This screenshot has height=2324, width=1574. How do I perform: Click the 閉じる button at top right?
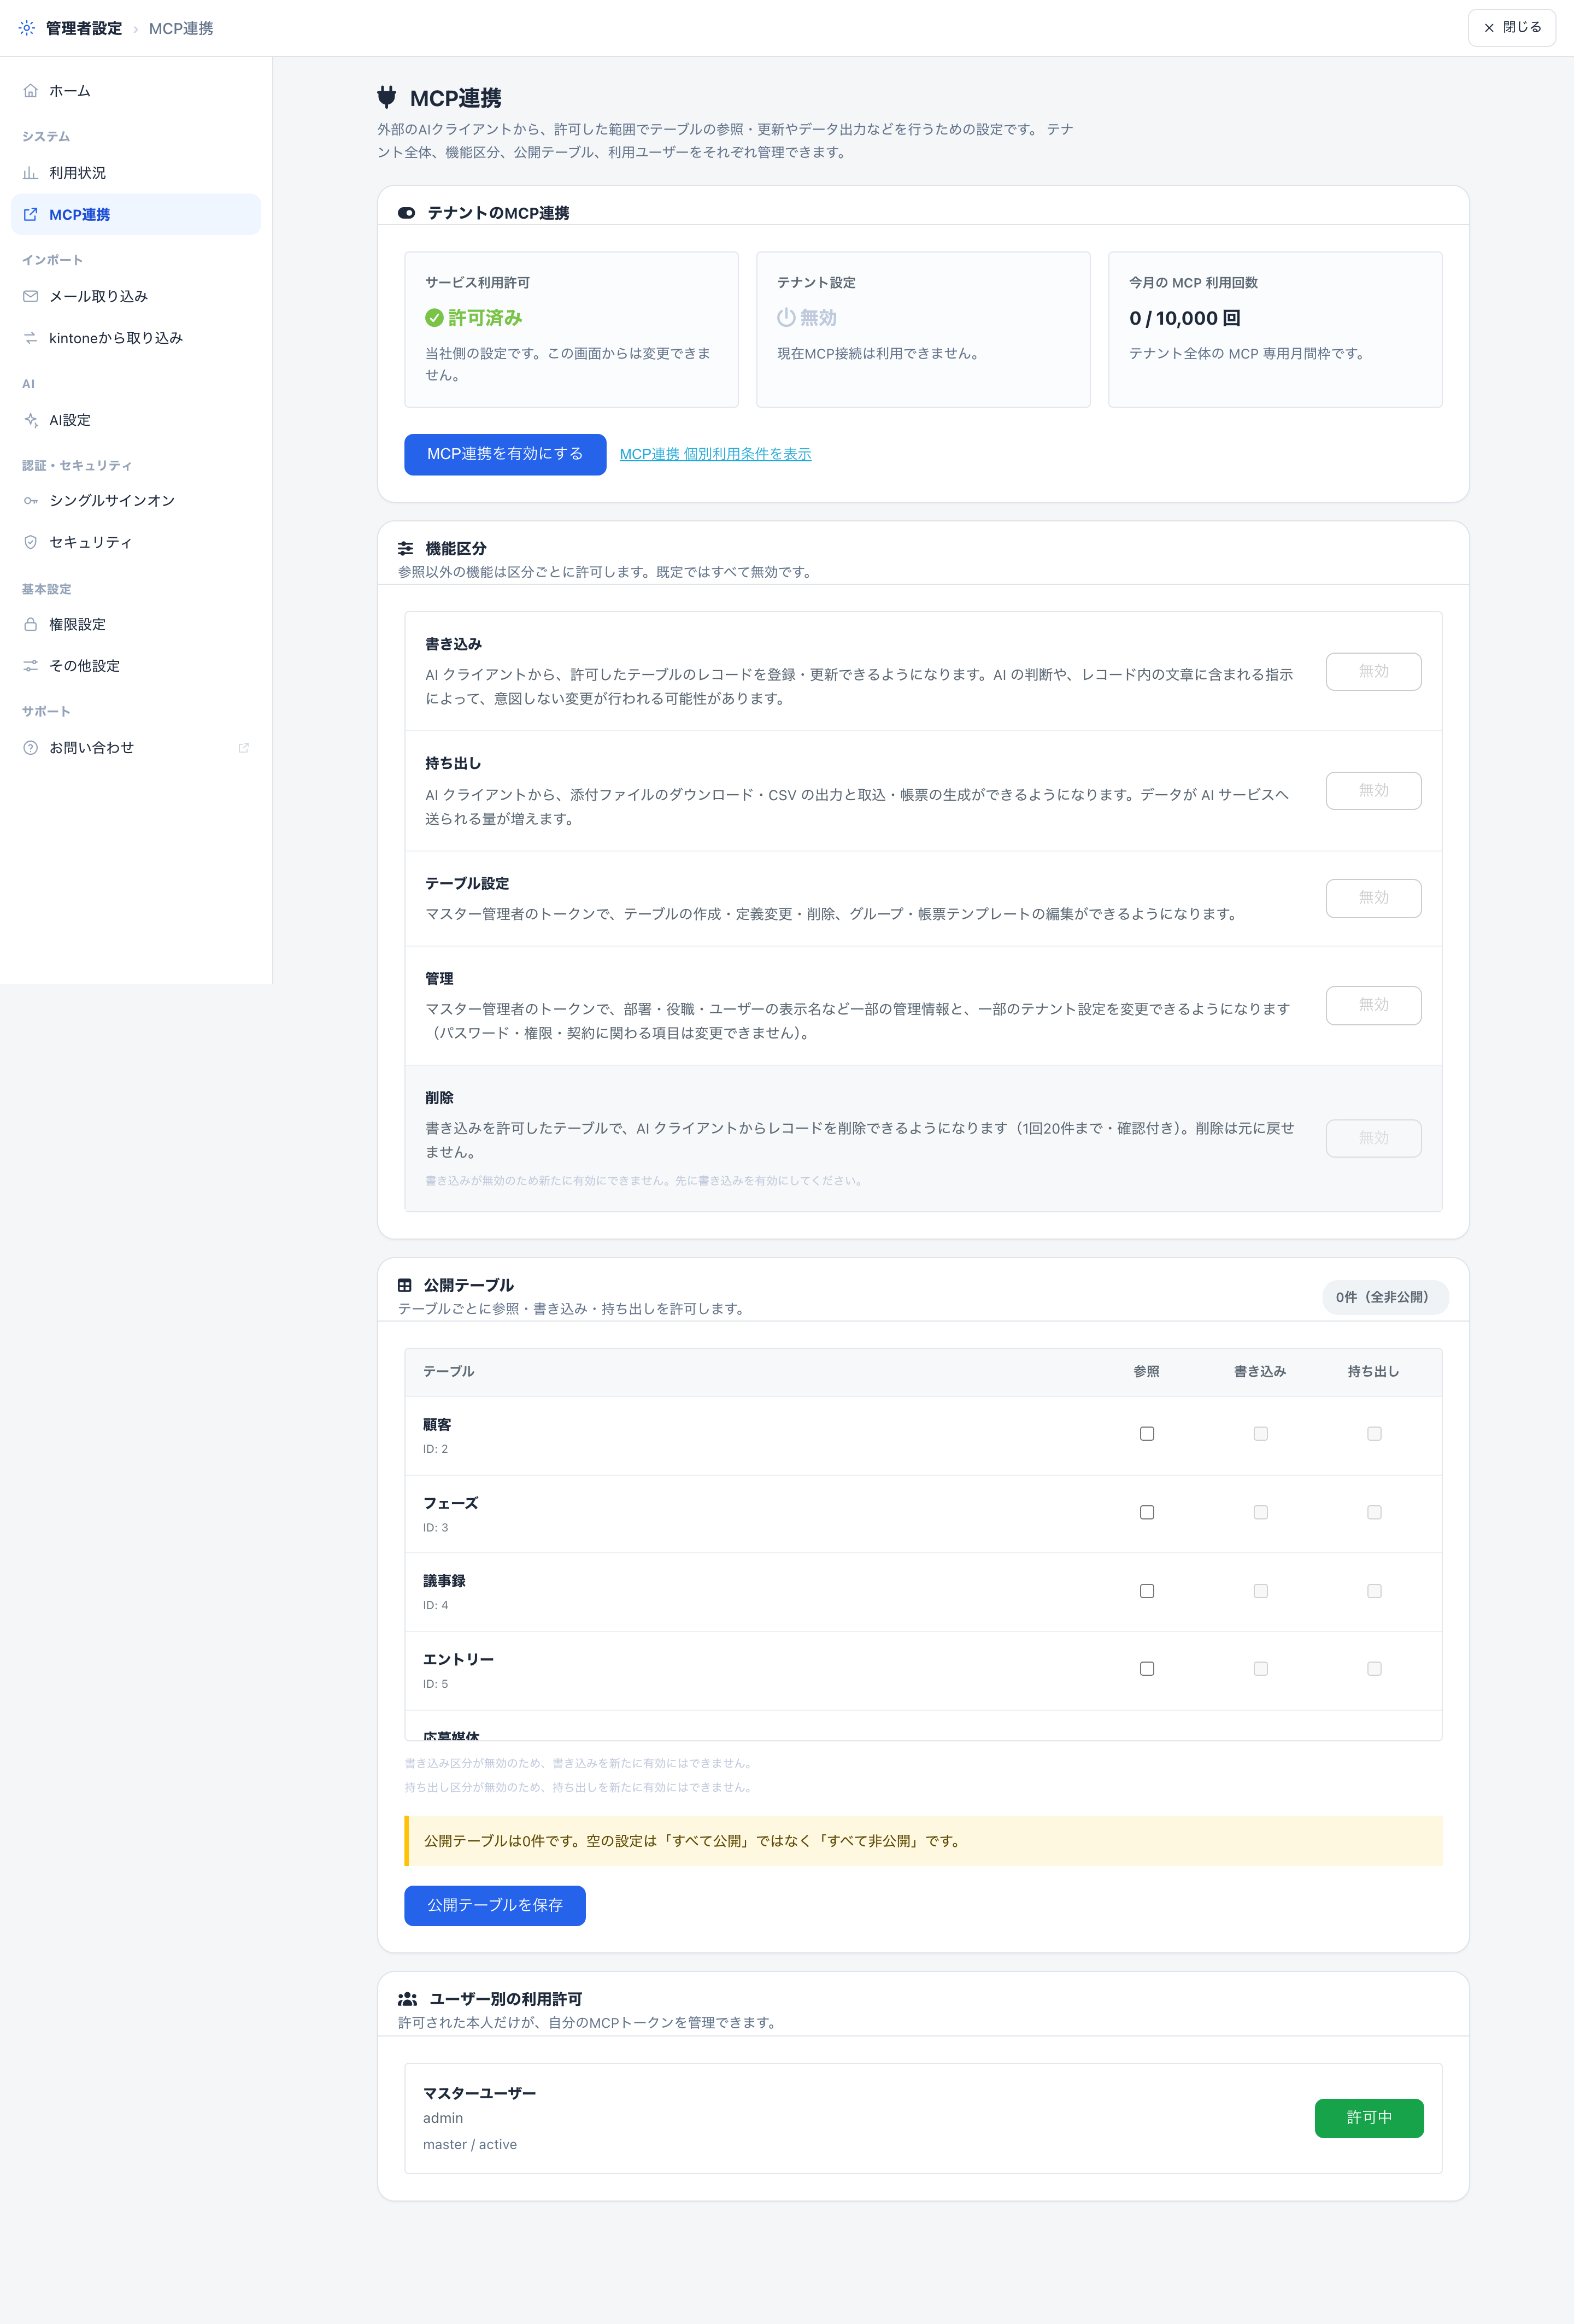(x=1511, y=27)
